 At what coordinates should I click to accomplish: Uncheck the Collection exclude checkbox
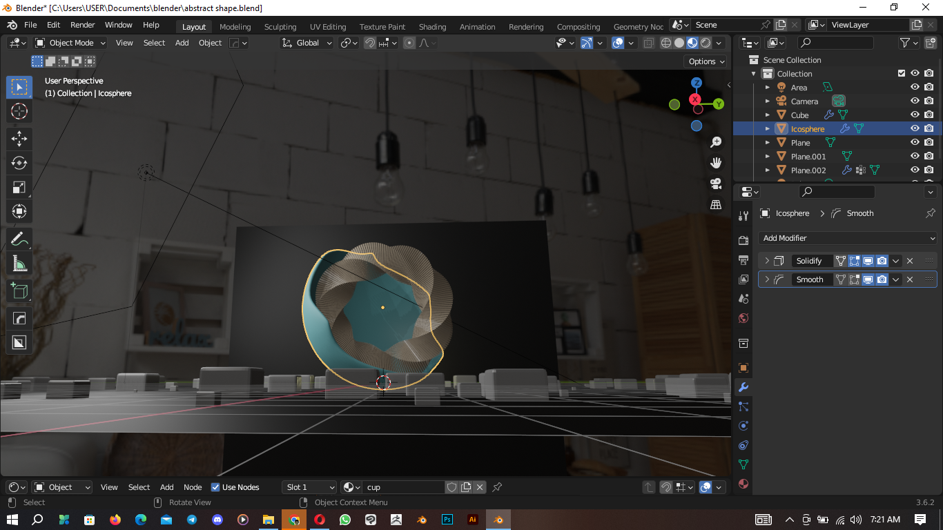[901, 73]
